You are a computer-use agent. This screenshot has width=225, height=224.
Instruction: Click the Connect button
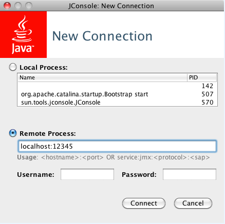tap(144, 203)
